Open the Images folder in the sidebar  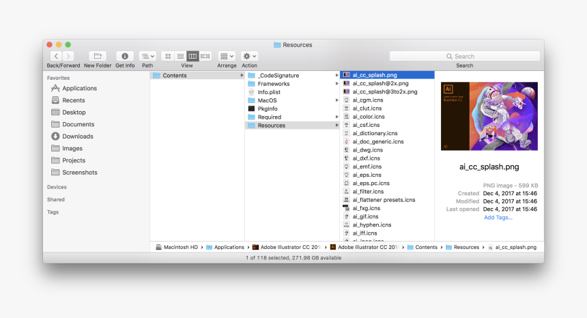tap(67, 148)
